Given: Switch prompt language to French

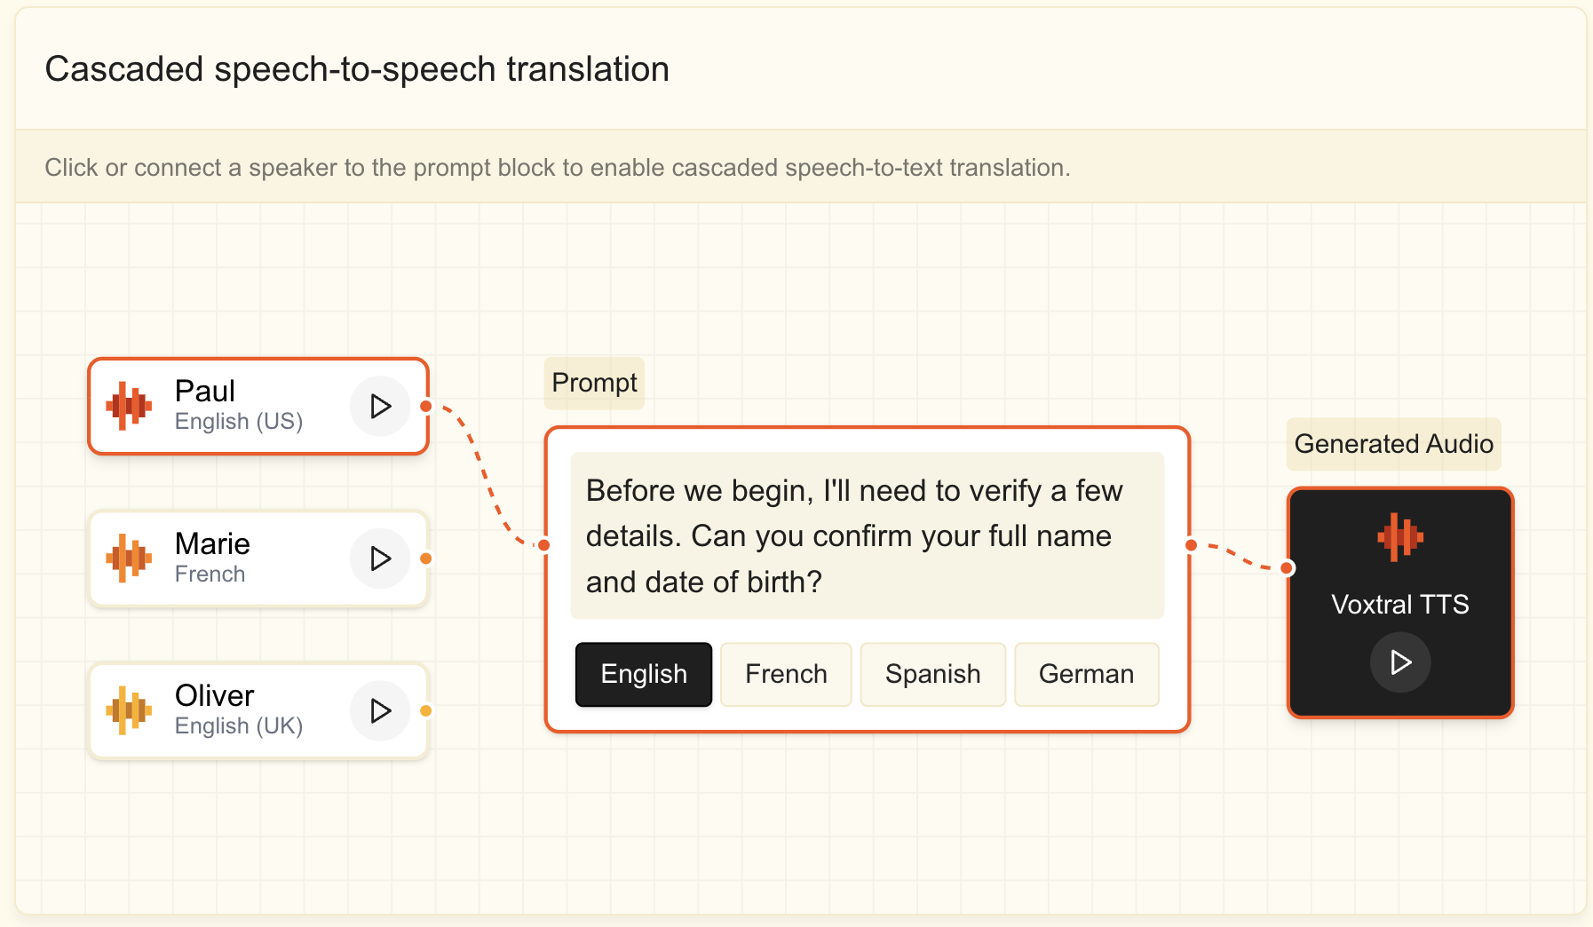Looking at the screenshot, I should tap(786, 675).
